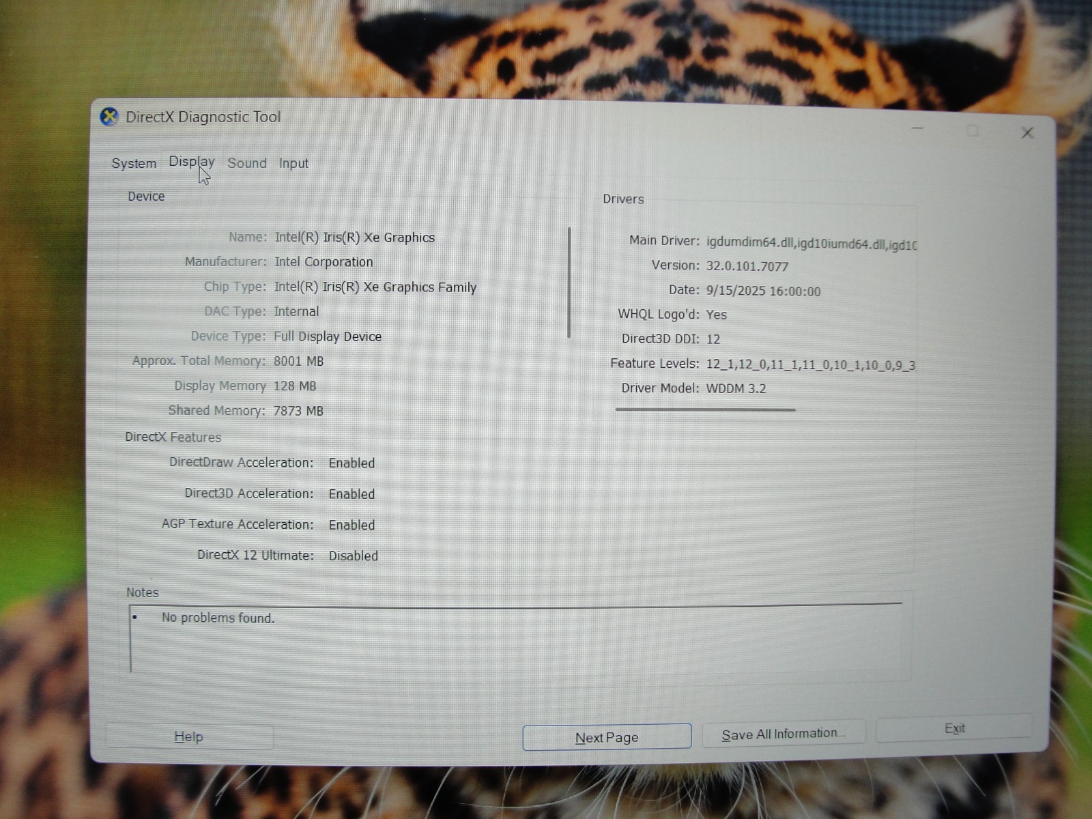Click DirectDraw Acceleration 'Enabled' value
The height and width of the screenshot is (819, 1092).
351,463
